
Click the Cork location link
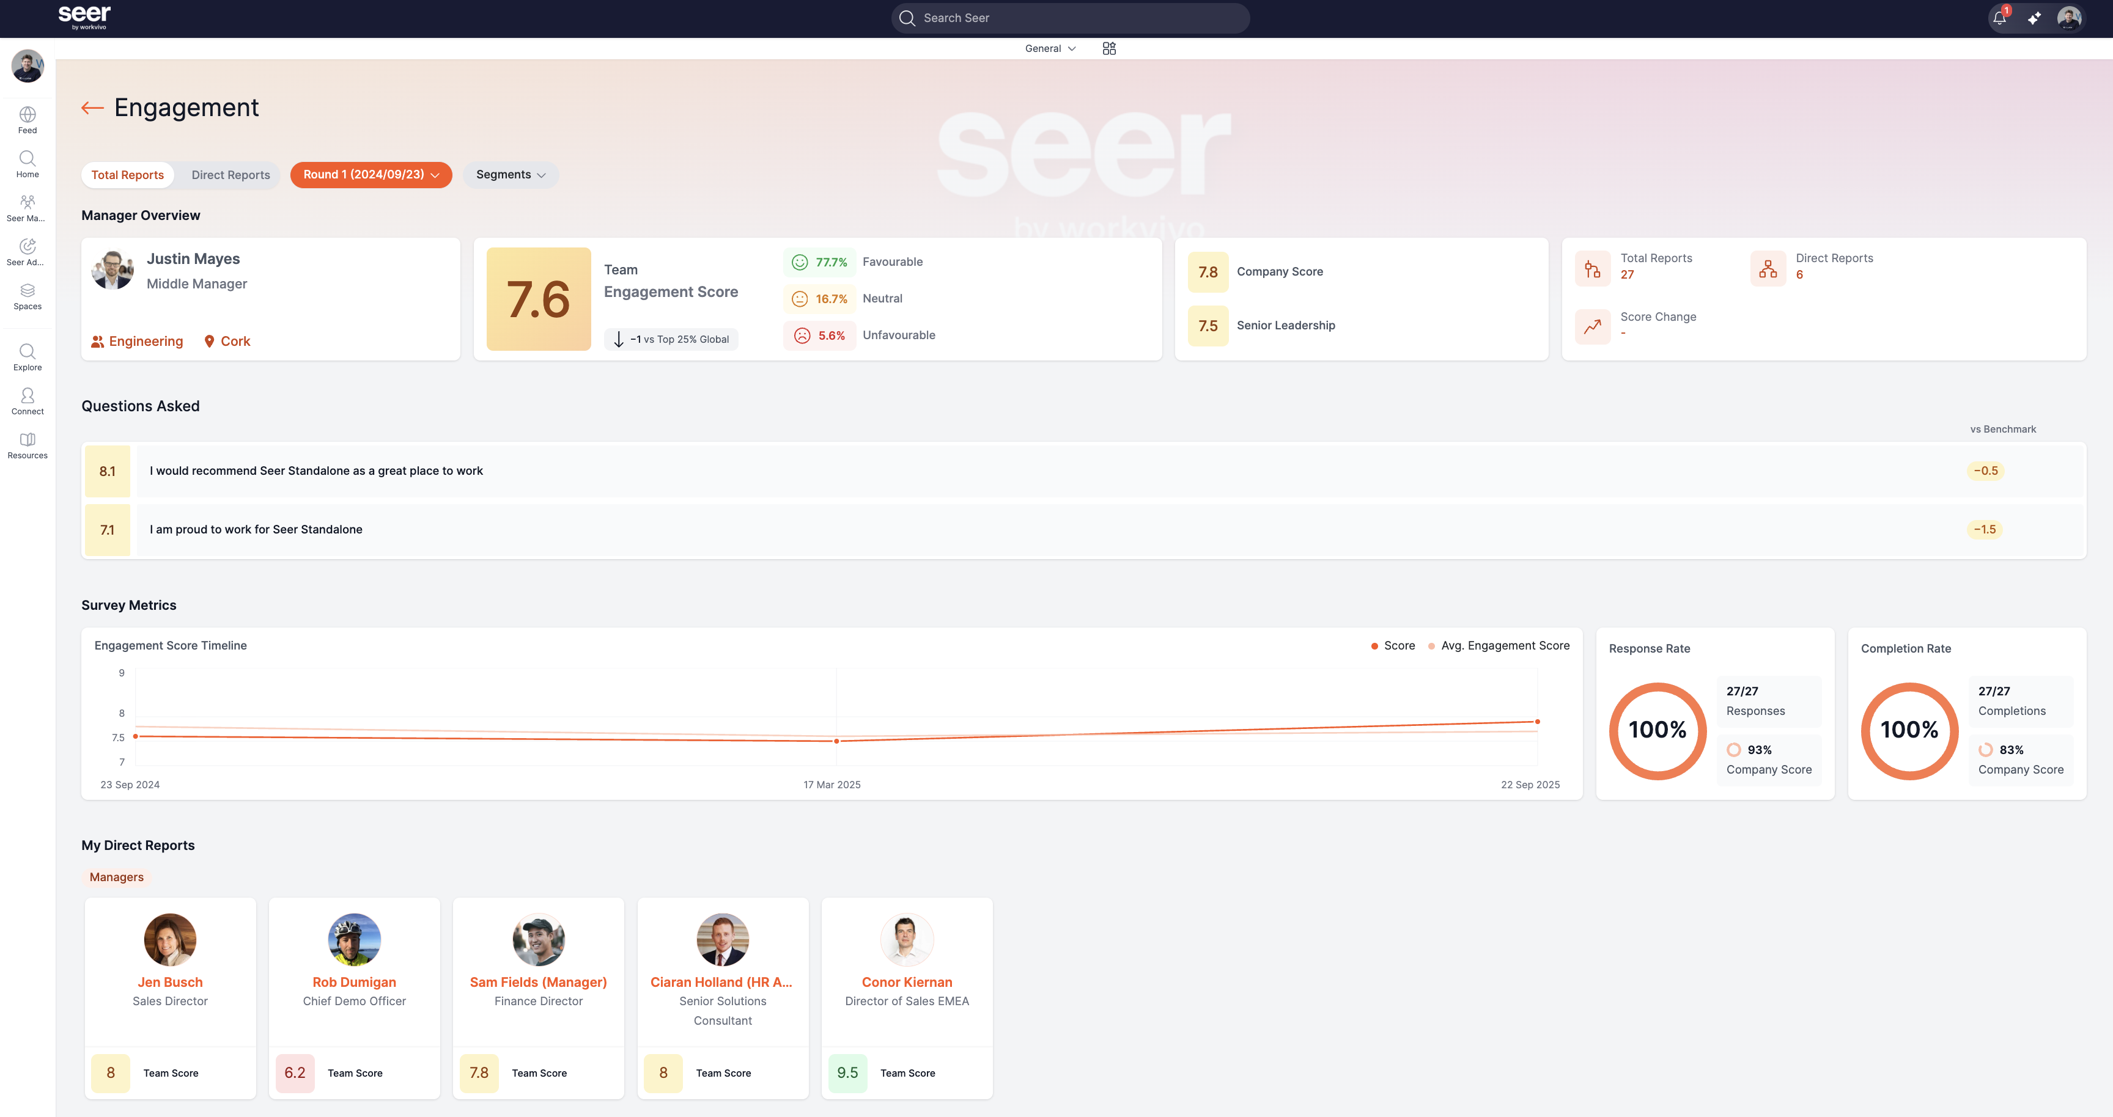tap(226, 341)
